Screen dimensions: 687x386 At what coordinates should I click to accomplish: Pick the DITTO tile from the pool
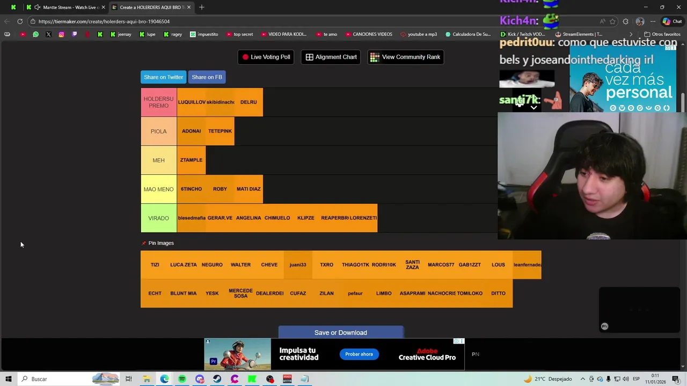coord(498,293)
